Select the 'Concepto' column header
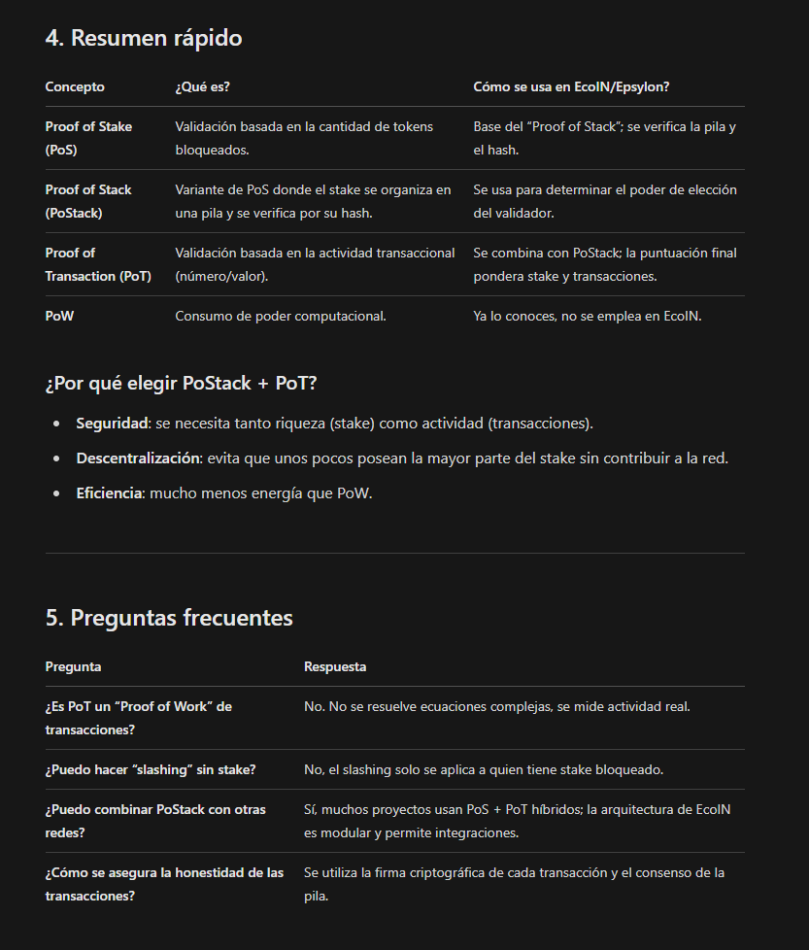The image size is (809, 950). (x=75, y=86)
